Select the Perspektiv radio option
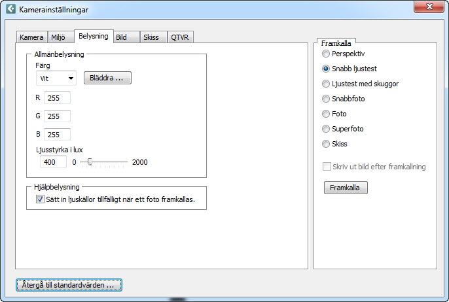Image resolution: width=449 pixels, height=302 pixels. pyautogui.click(x=326, y=54)
